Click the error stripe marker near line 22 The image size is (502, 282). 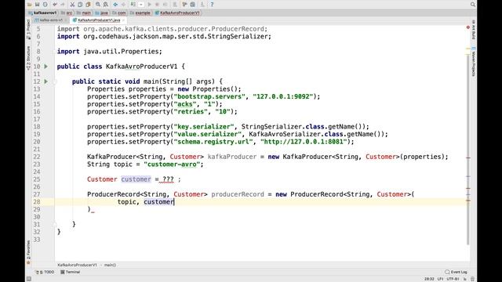tap(467, 158)
